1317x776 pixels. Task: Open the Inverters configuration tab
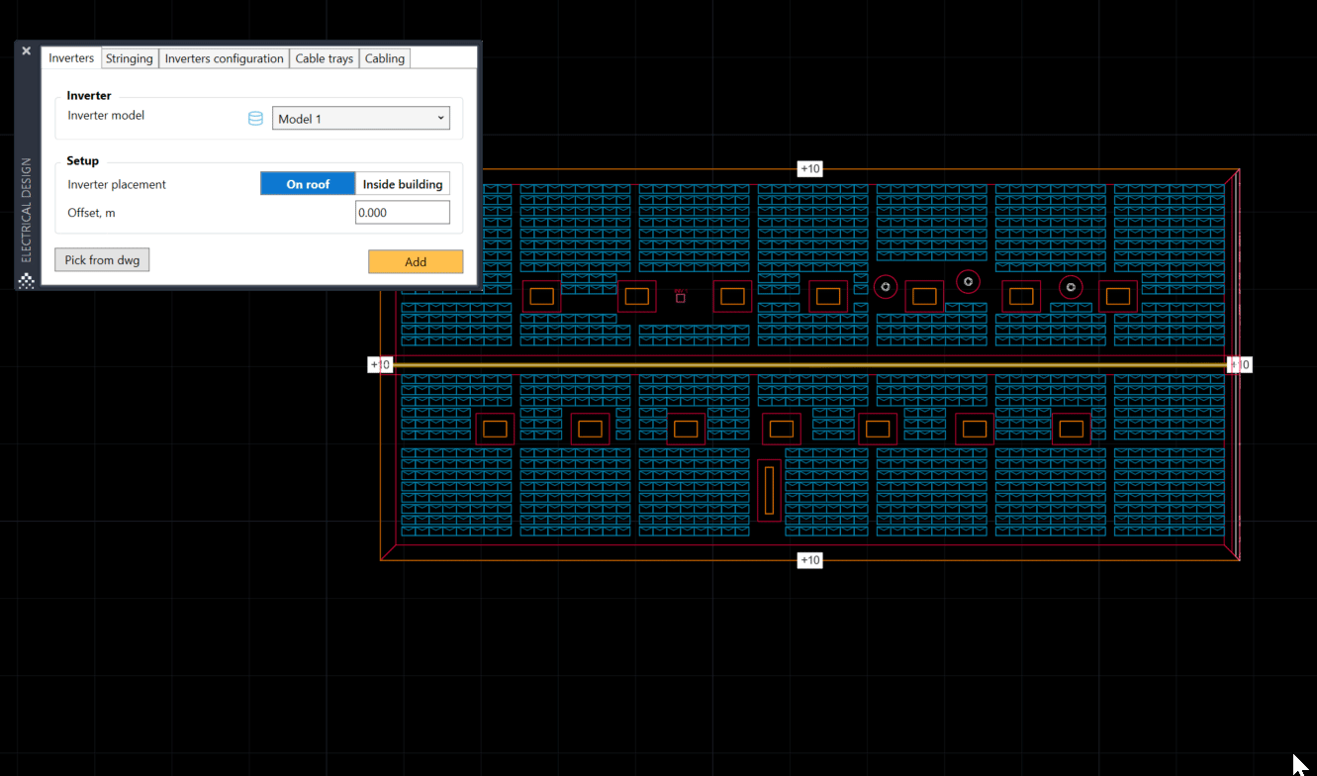coord(224,58)
